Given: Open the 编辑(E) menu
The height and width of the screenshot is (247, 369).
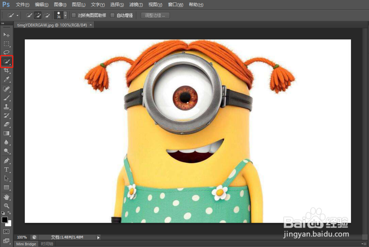Looking at the screenshot, I should (x=41, y=5).
